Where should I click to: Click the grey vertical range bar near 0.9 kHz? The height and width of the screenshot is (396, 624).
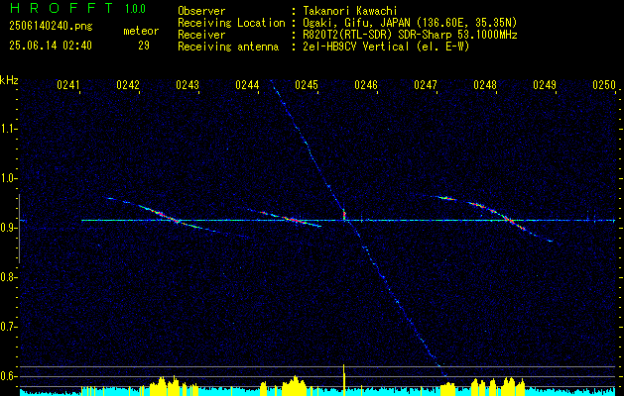point(20,229)
